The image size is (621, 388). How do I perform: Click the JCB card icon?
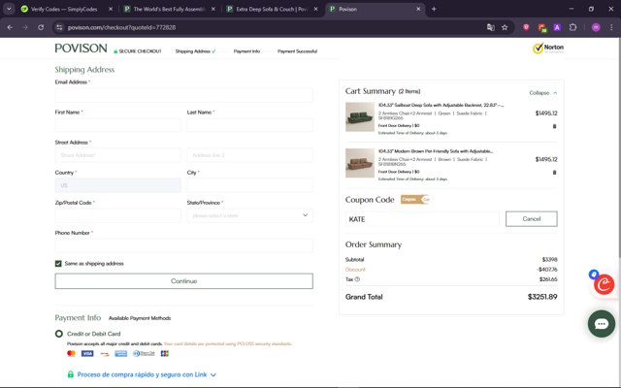[165, 353]
